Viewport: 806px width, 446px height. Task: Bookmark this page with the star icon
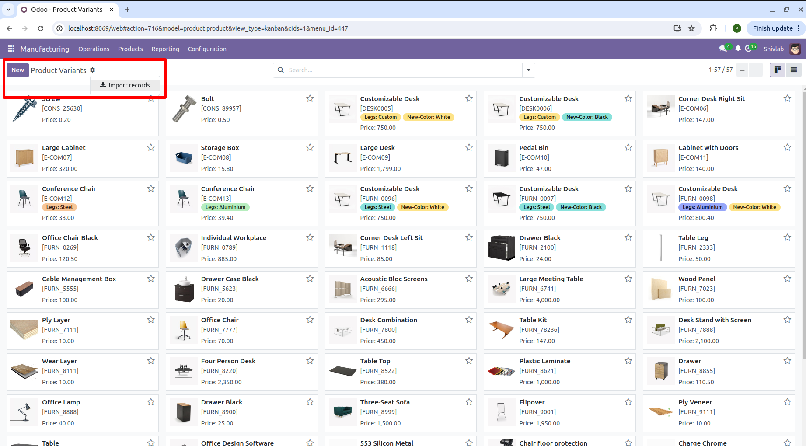pos(691,28)
